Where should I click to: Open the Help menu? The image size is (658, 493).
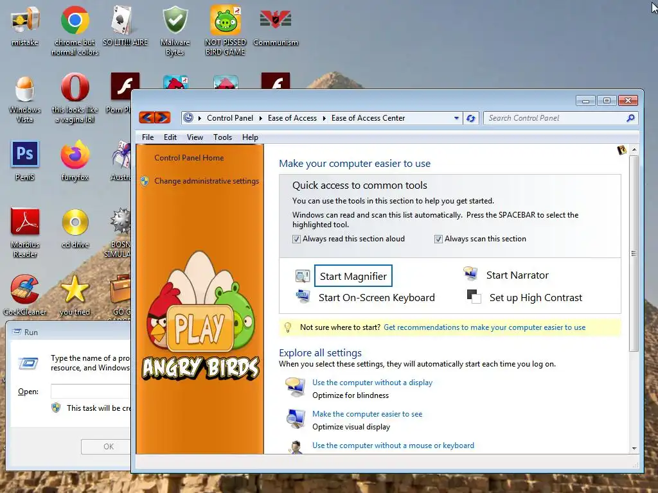tap(250, 137)
